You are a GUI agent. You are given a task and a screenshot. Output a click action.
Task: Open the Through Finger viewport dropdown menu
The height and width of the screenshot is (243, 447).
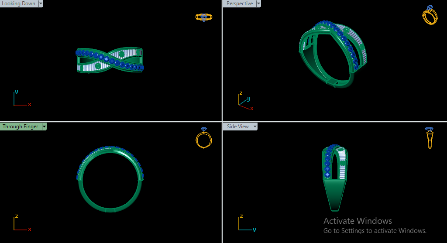point(44,127)
